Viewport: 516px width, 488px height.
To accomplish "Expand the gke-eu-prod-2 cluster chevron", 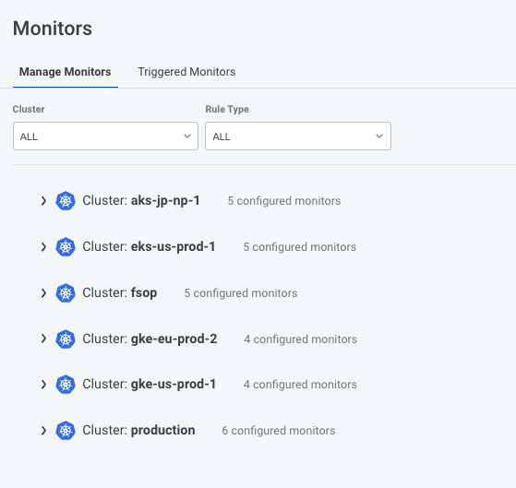I will tap(43, 339).
